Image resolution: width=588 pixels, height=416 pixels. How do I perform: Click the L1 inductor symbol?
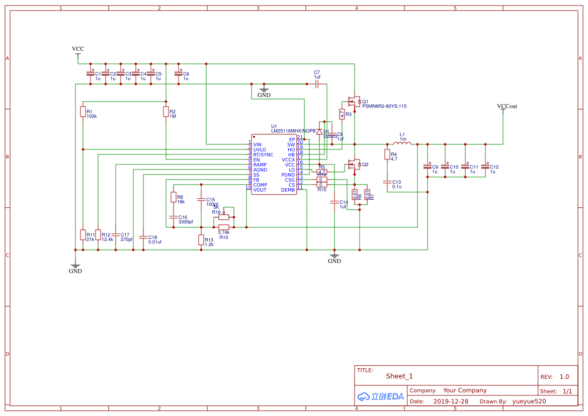tap(402, 143)
